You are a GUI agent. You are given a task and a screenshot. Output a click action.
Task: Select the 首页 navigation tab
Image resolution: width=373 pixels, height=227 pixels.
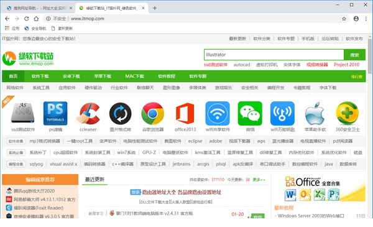(13, 76)
